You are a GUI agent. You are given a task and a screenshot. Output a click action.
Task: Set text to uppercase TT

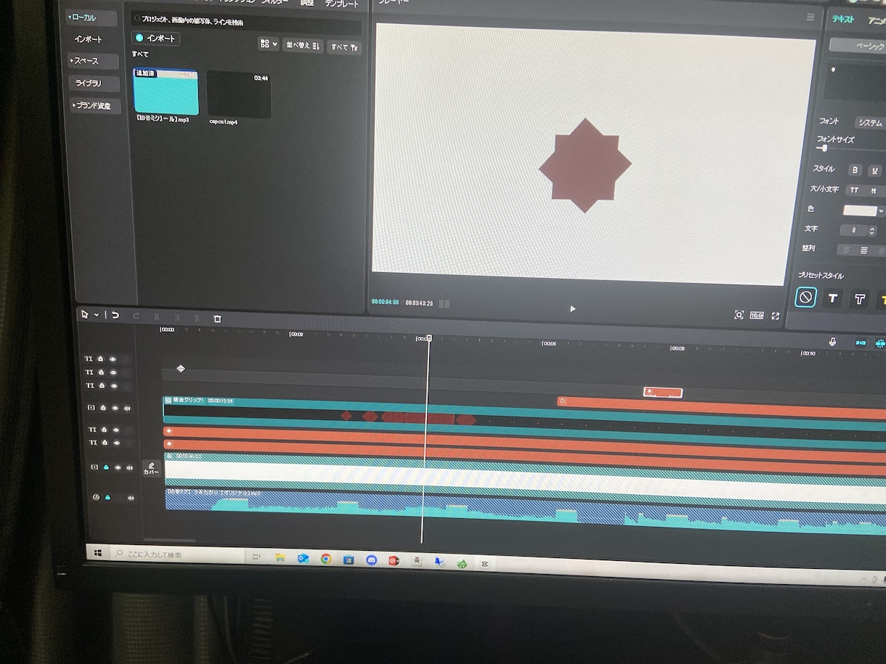click(x=855, y=190)
